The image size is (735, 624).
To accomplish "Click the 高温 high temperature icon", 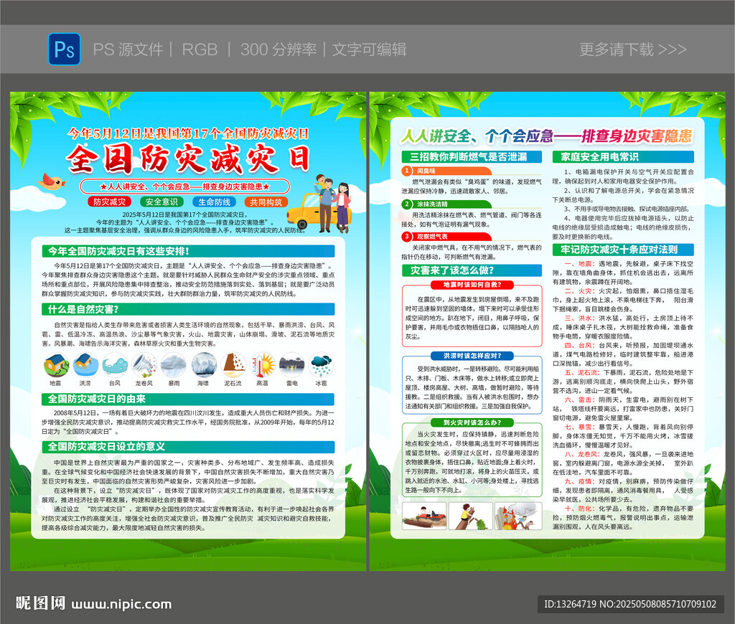I will tap(262, 365).
